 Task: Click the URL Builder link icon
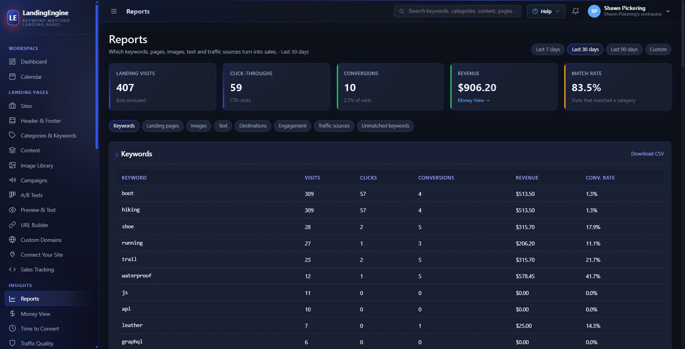(12, 225)
